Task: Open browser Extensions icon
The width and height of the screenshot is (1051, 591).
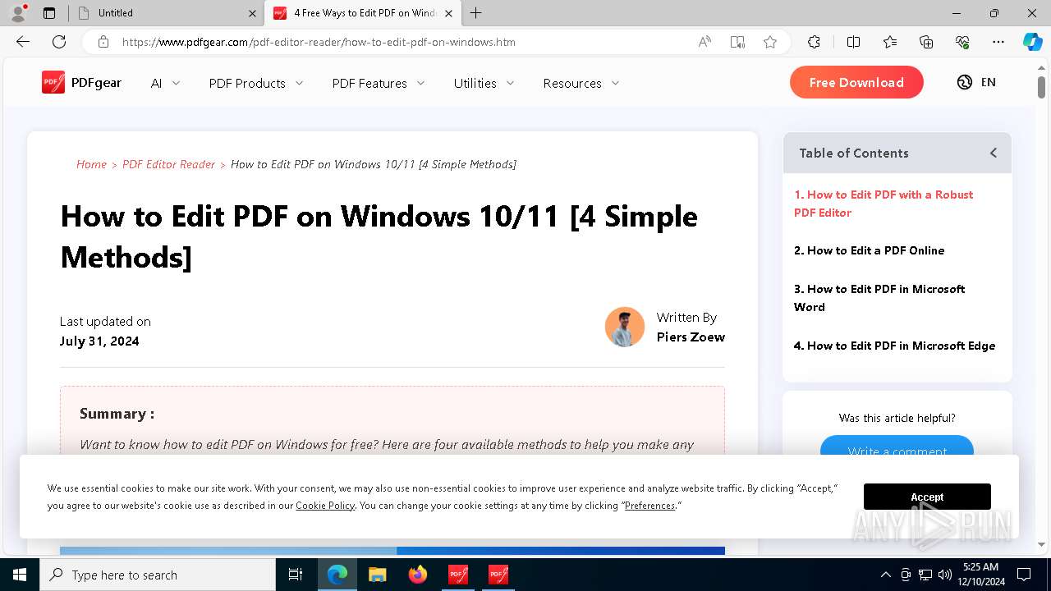Action: [814, 42]
